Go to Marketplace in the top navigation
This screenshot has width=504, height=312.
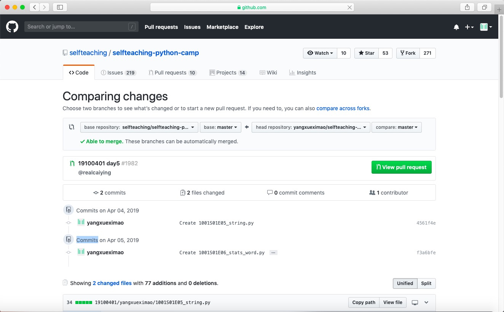click(x=223, y=27)
